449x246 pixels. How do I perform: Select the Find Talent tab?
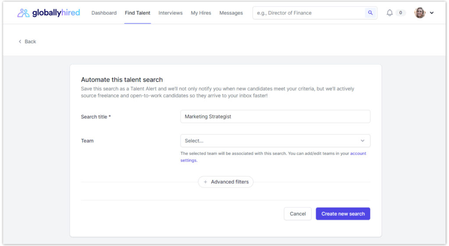[x=137, y=13]
